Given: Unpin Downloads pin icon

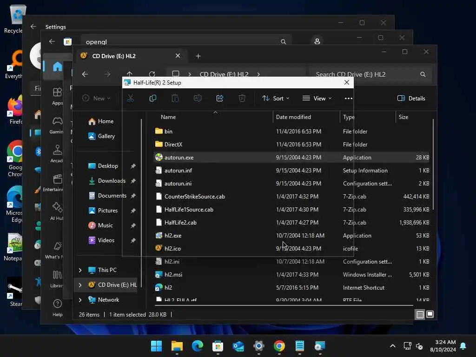Looking at the screenshot, I should point(133,181).
